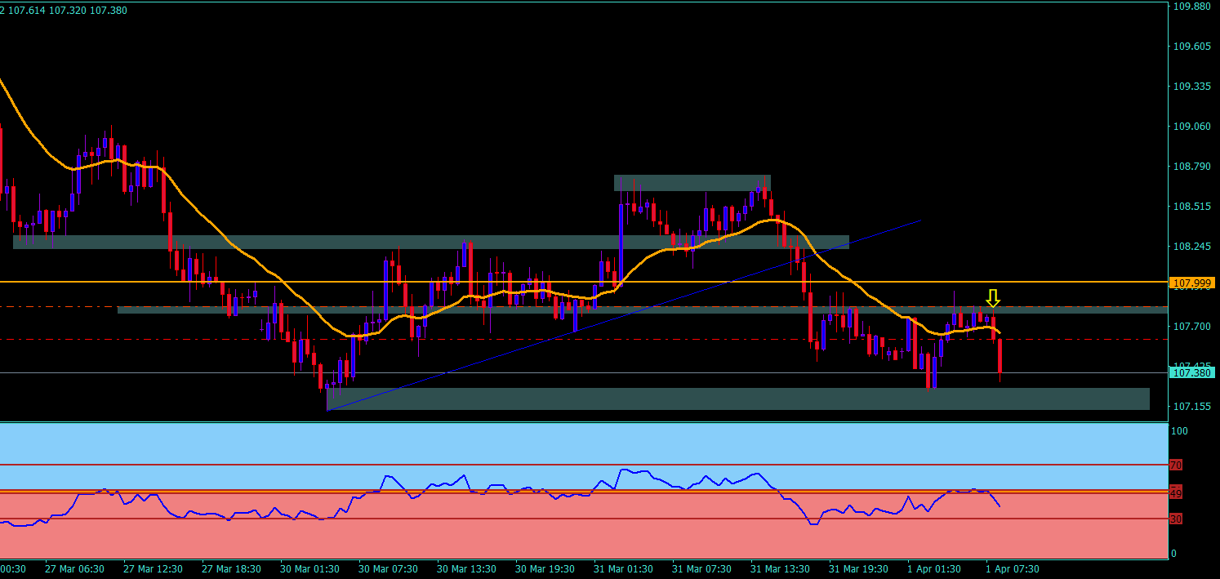This screenshot has width=1220, height=579.
Task: Click the 31 Mar 07:30 time label
Action: 701,568
